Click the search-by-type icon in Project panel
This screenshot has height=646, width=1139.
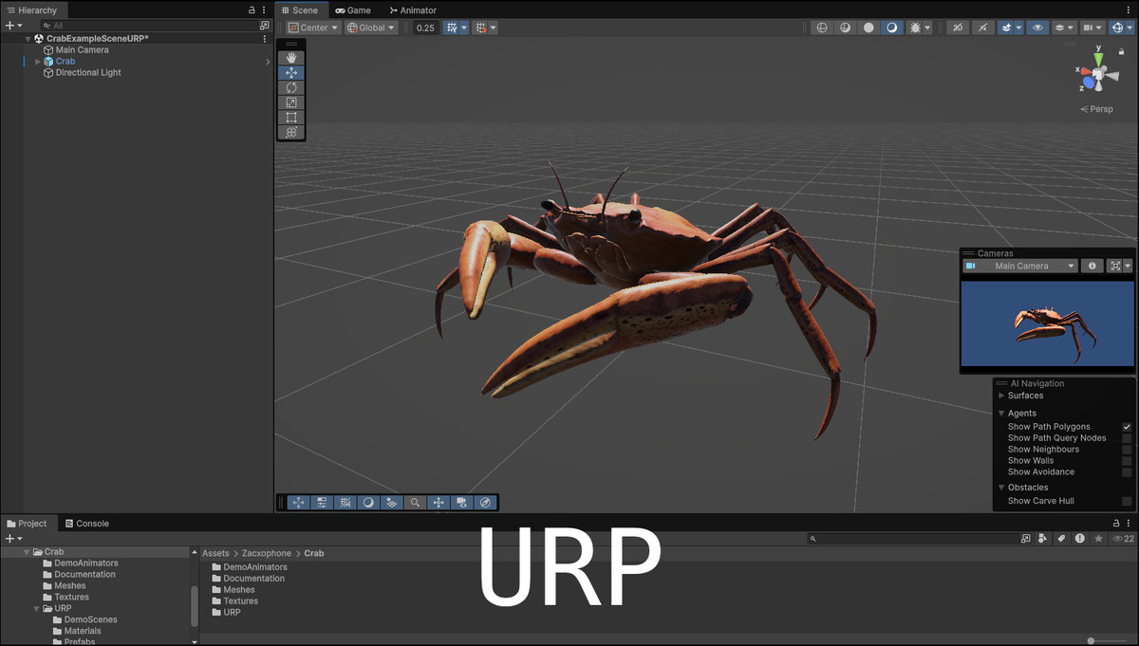(x=1043, y=539)
